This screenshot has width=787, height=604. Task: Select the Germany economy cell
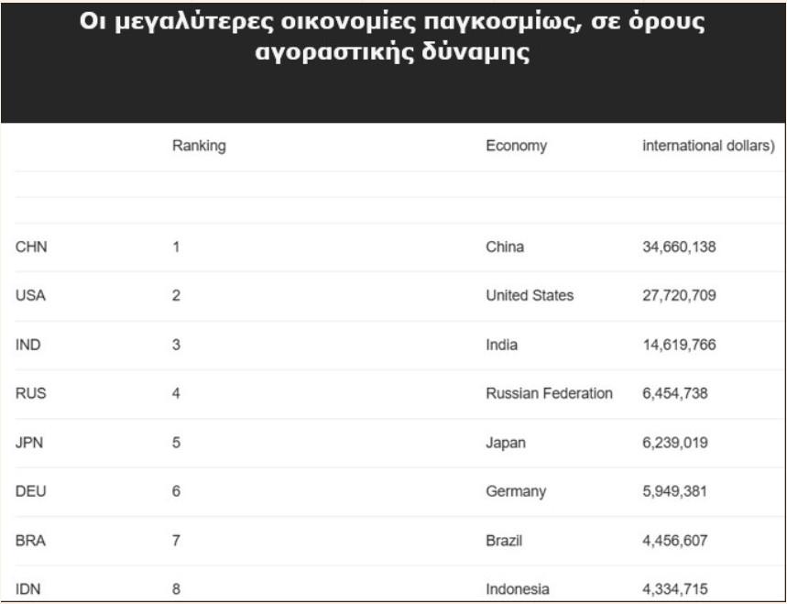pyautogui.click(x=515, y=491)
